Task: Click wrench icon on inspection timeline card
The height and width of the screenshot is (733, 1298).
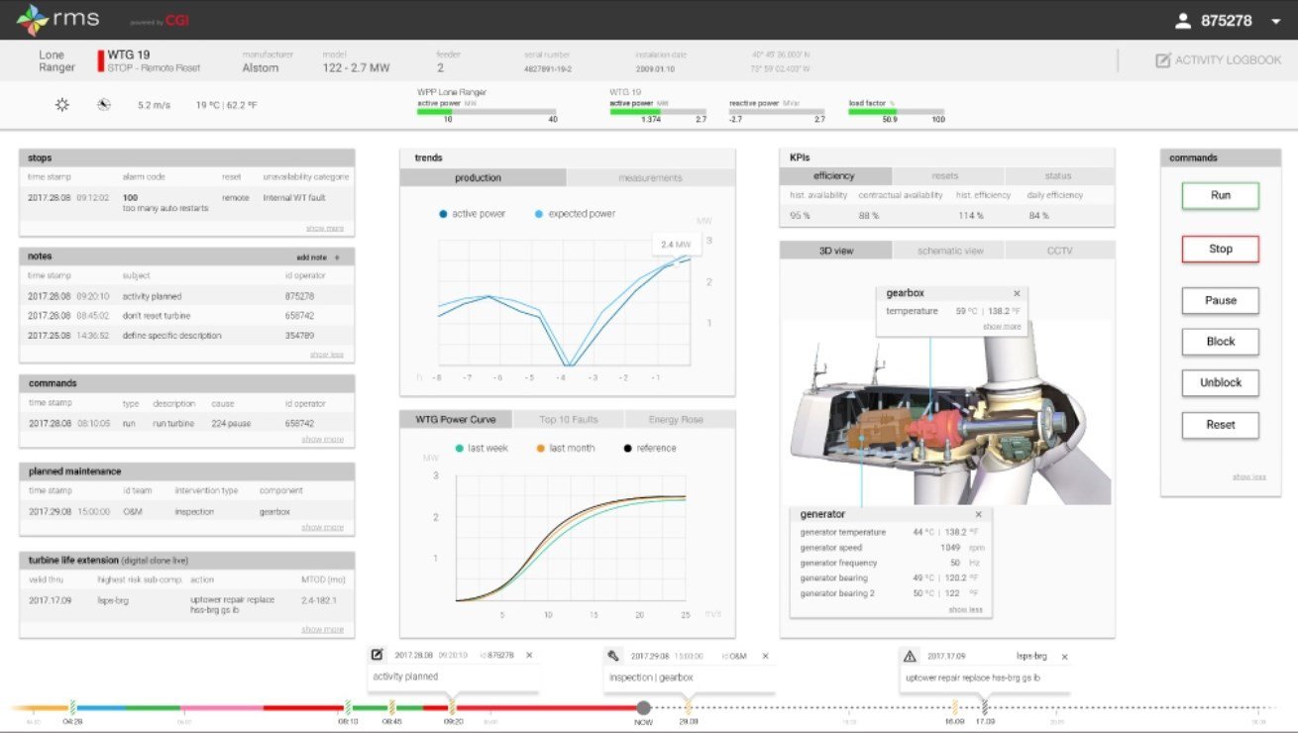Action: 613,656
